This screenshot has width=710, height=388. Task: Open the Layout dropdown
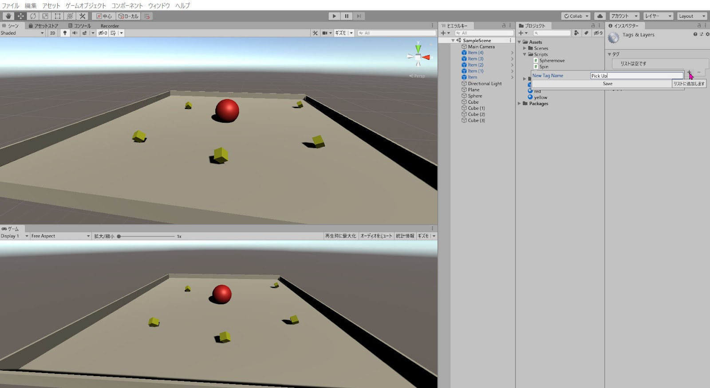[692, 16]
